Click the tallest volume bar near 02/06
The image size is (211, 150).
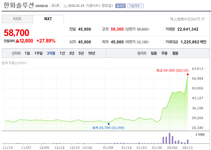[x=170, y=138]
